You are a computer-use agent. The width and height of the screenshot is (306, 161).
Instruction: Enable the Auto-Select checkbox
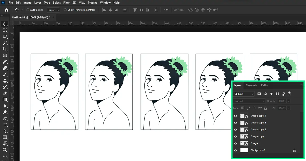tap(28, 10)
